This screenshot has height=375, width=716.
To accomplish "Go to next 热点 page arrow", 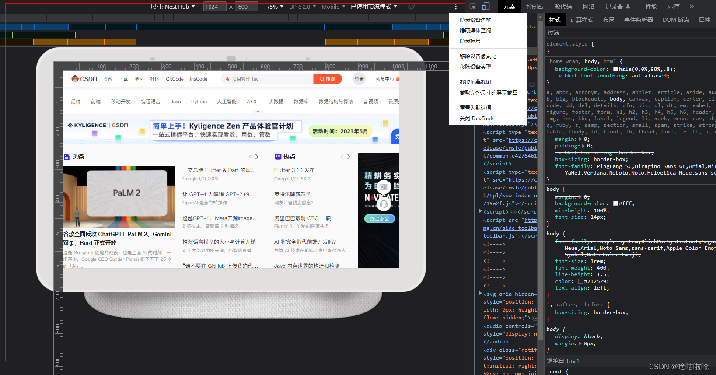I will (349, 157).
